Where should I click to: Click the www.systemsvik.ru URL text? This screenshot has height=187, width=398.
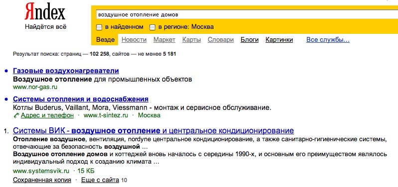[41, 171]
